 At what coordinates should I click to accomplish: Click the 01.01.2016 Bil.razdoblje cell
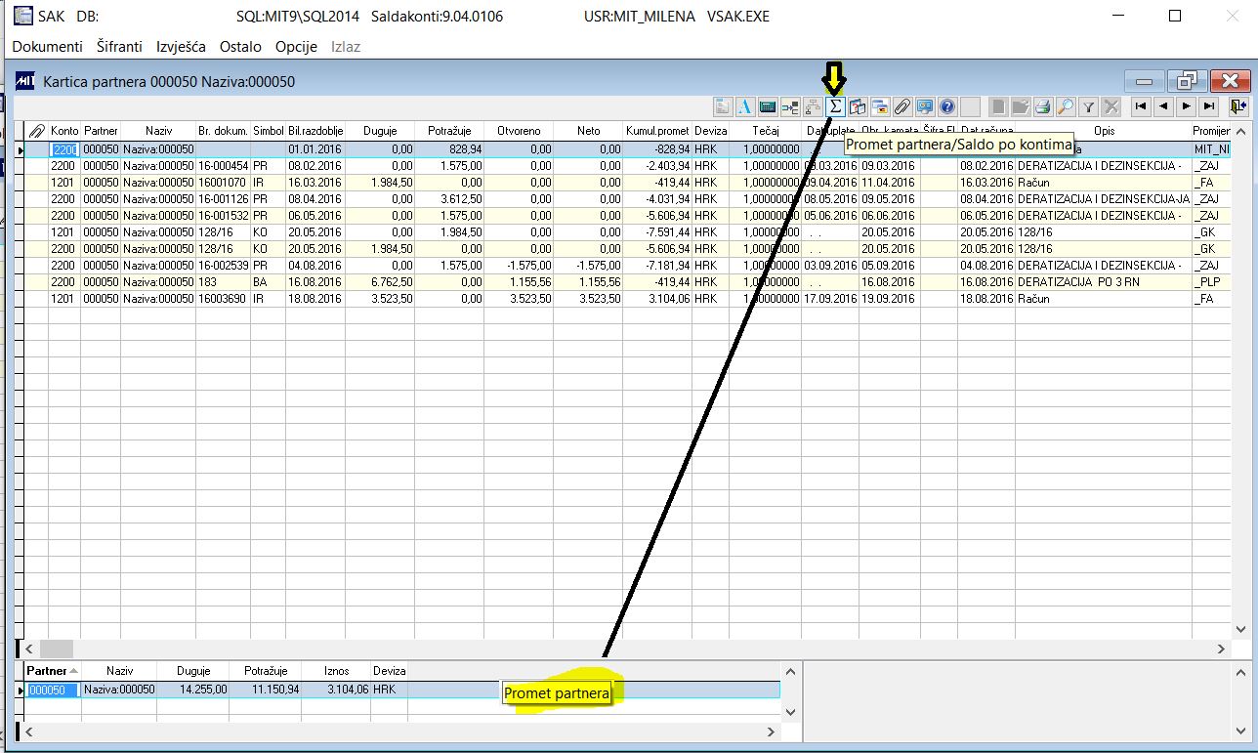315,149
